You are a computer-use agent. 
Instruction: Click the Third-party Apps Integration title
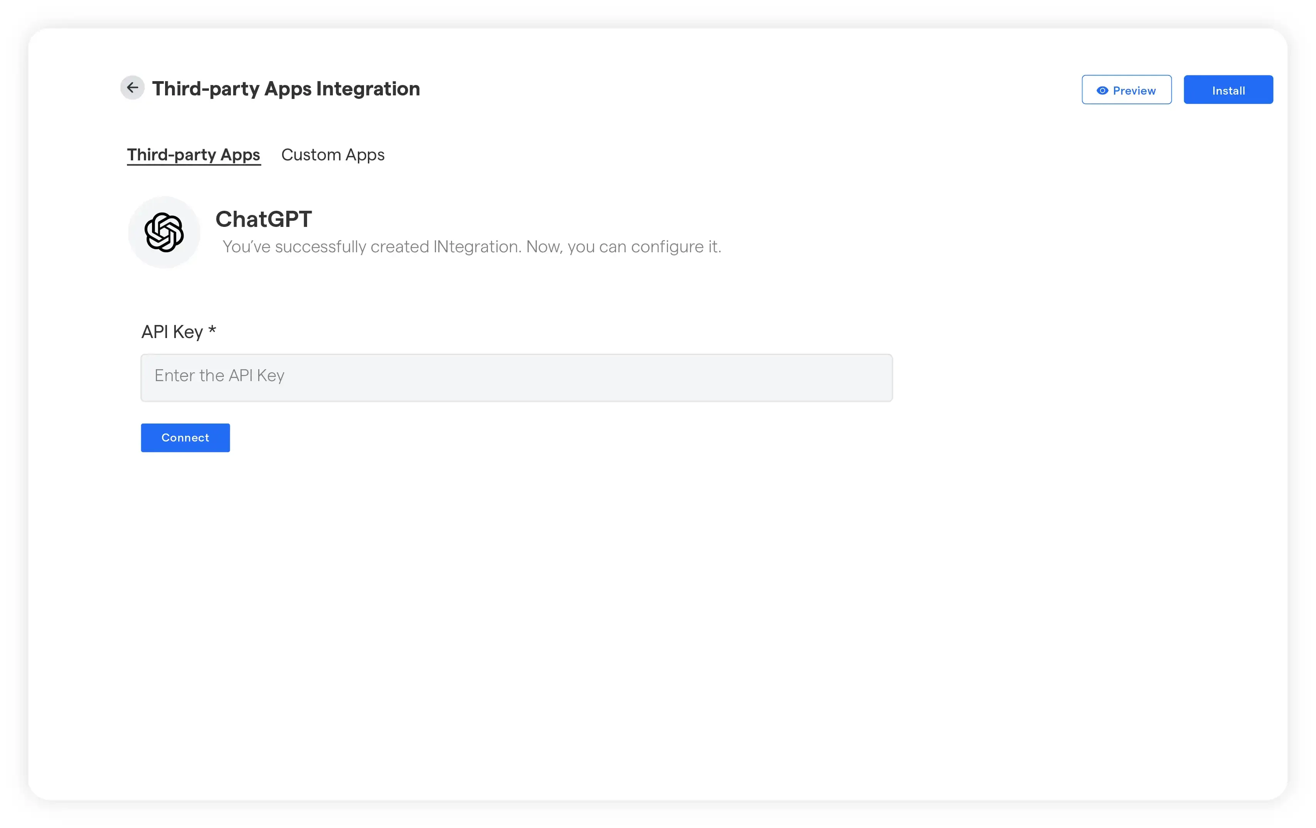[286, 88]
